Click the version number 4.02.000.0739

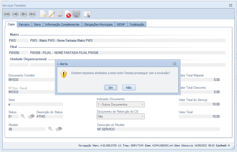coord(108,146)
